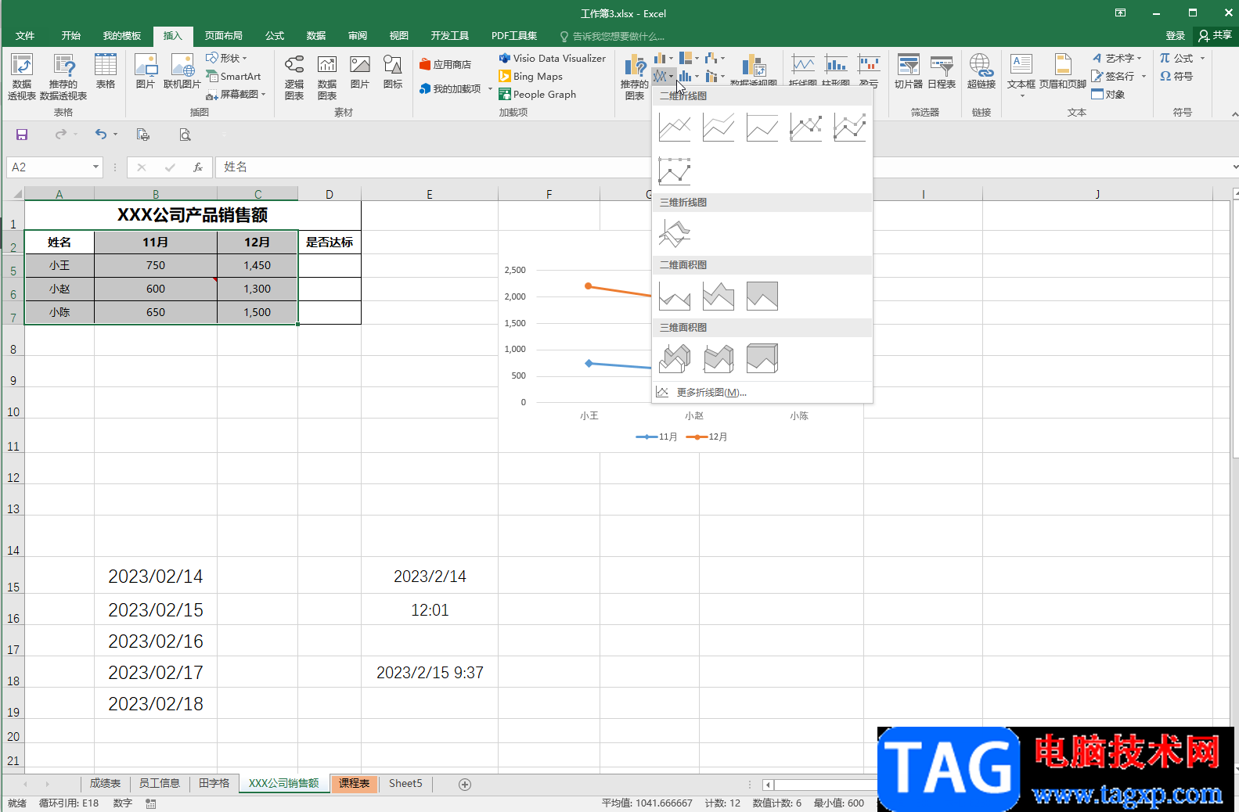Insert a Timeline (日程表)
Image resolution: width=1239 pixels, height=812 pixels.
tap(942, 71)
